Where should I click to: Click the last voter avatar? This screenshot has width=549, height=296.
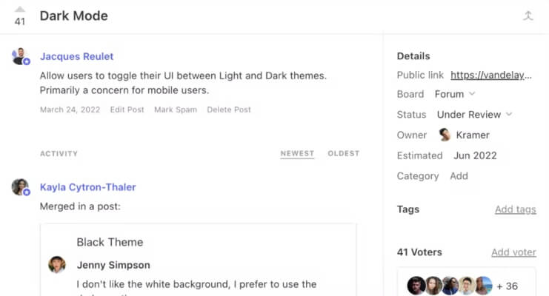point(483,286)
